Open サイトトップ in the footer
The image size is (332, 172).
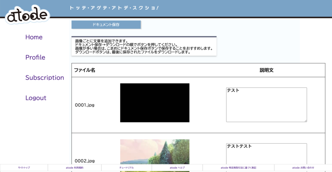(24, 168)
